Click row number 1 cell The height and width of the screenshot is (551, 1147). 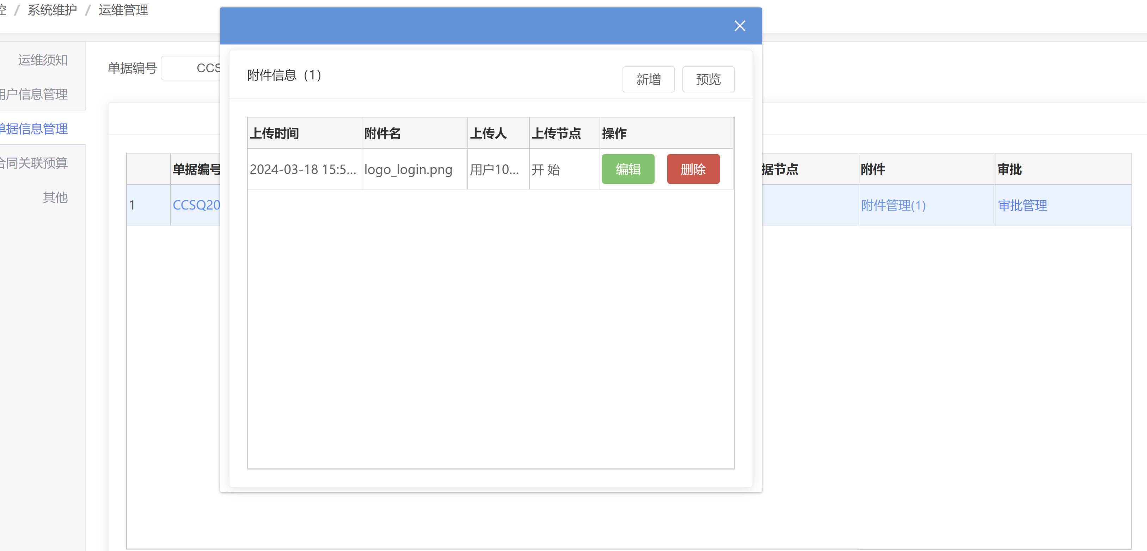[148, 205]
